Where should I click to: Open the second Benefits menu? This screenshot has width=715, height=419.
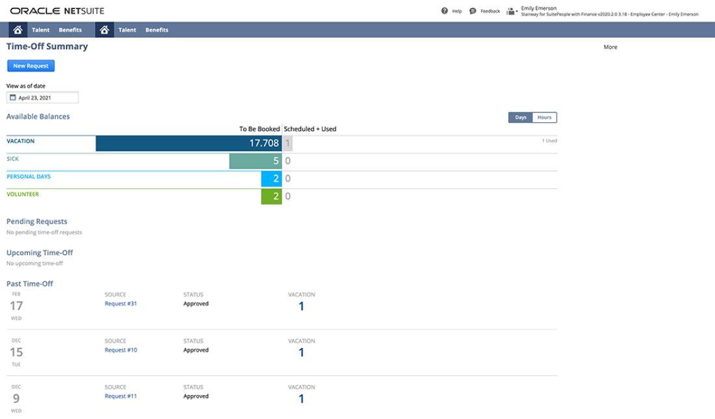[157, 30]
